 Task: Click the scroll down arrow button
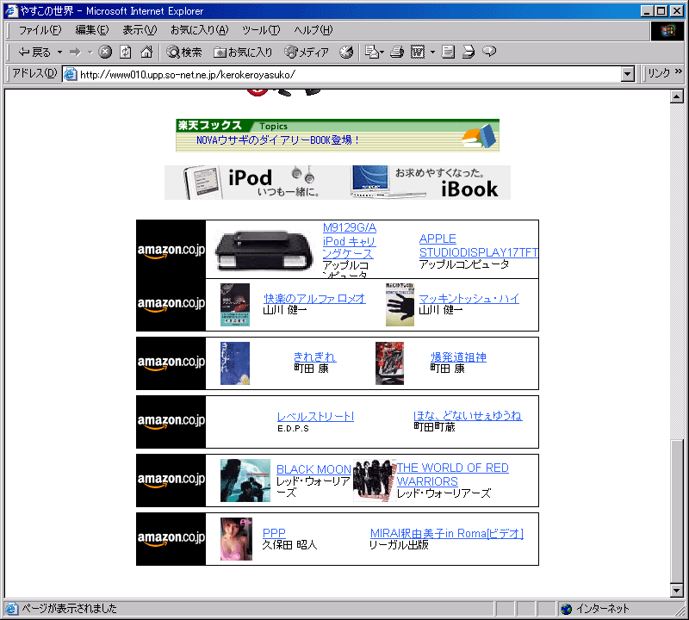tap(677, 591)
